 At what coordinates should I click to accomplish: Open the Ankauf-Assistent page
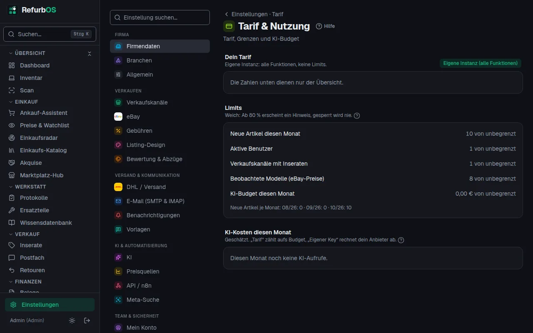coord(50,113)
